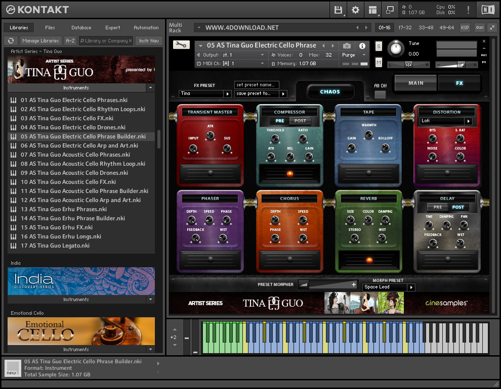Screen dimensions: 501x389
Task: Toggle Phaser pedal footswitch
Action: tap(210, 259)
